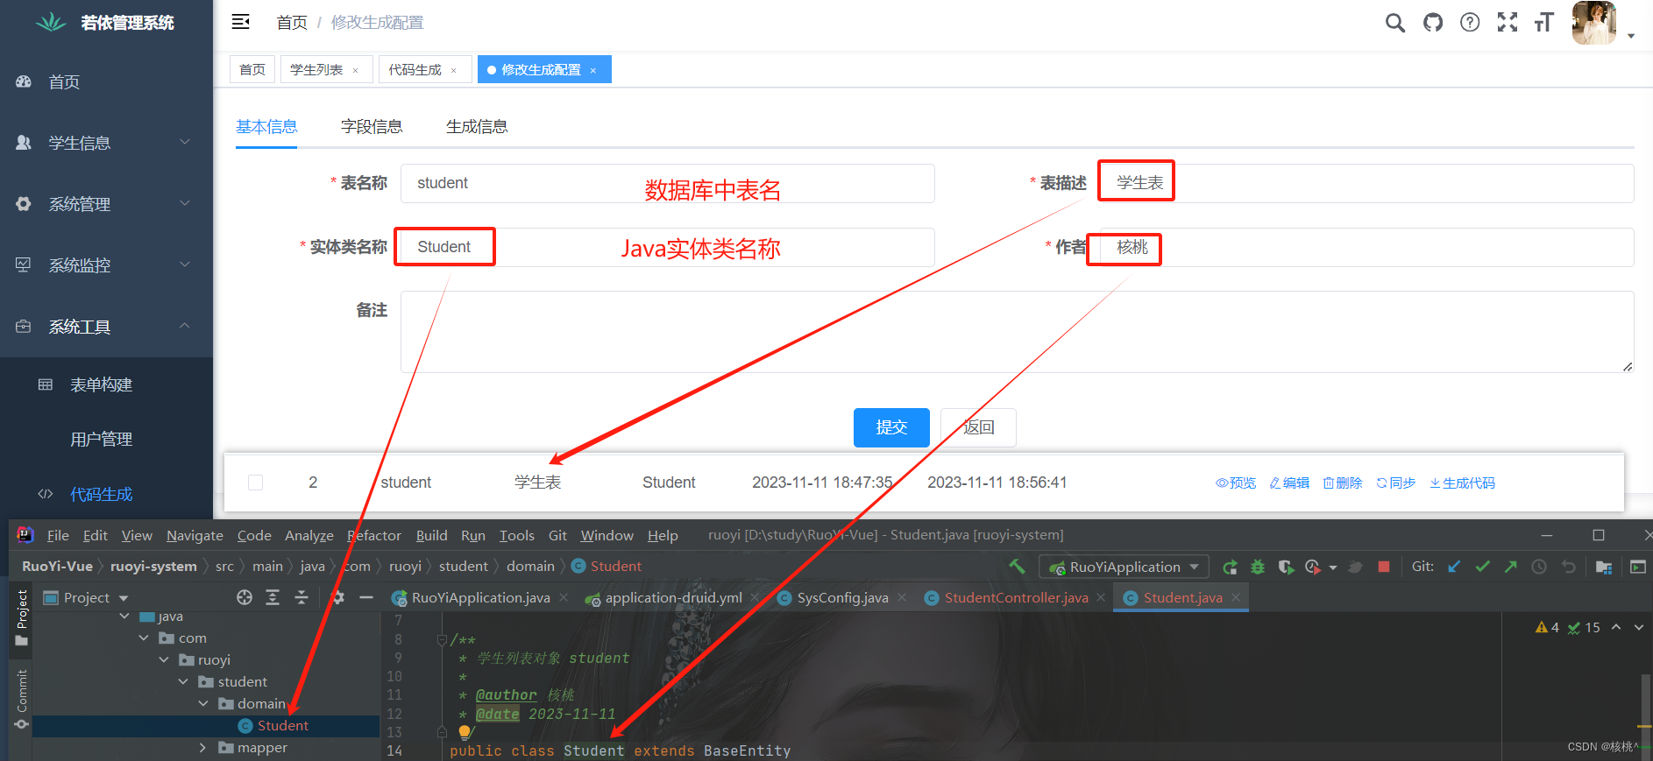Click the 删除 link in student row
This screenshot has height=761, width=1653.
point(1343,483)
